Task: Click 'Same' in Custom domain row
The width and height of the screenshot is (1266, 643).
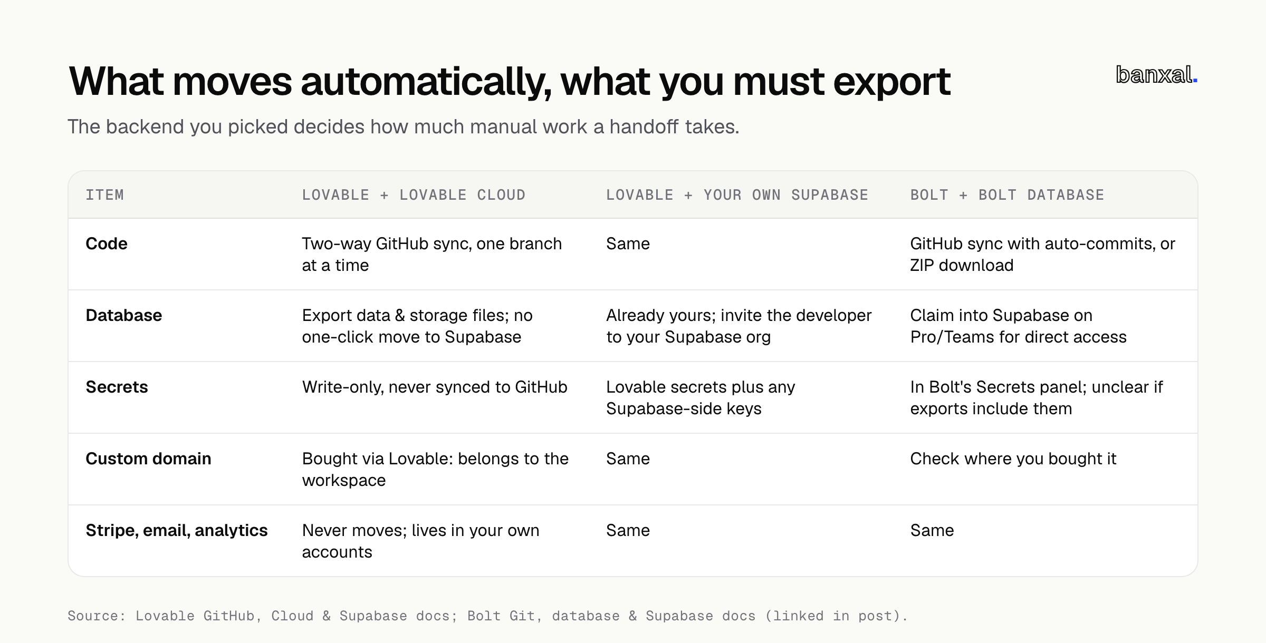Action: pos(628,459)
